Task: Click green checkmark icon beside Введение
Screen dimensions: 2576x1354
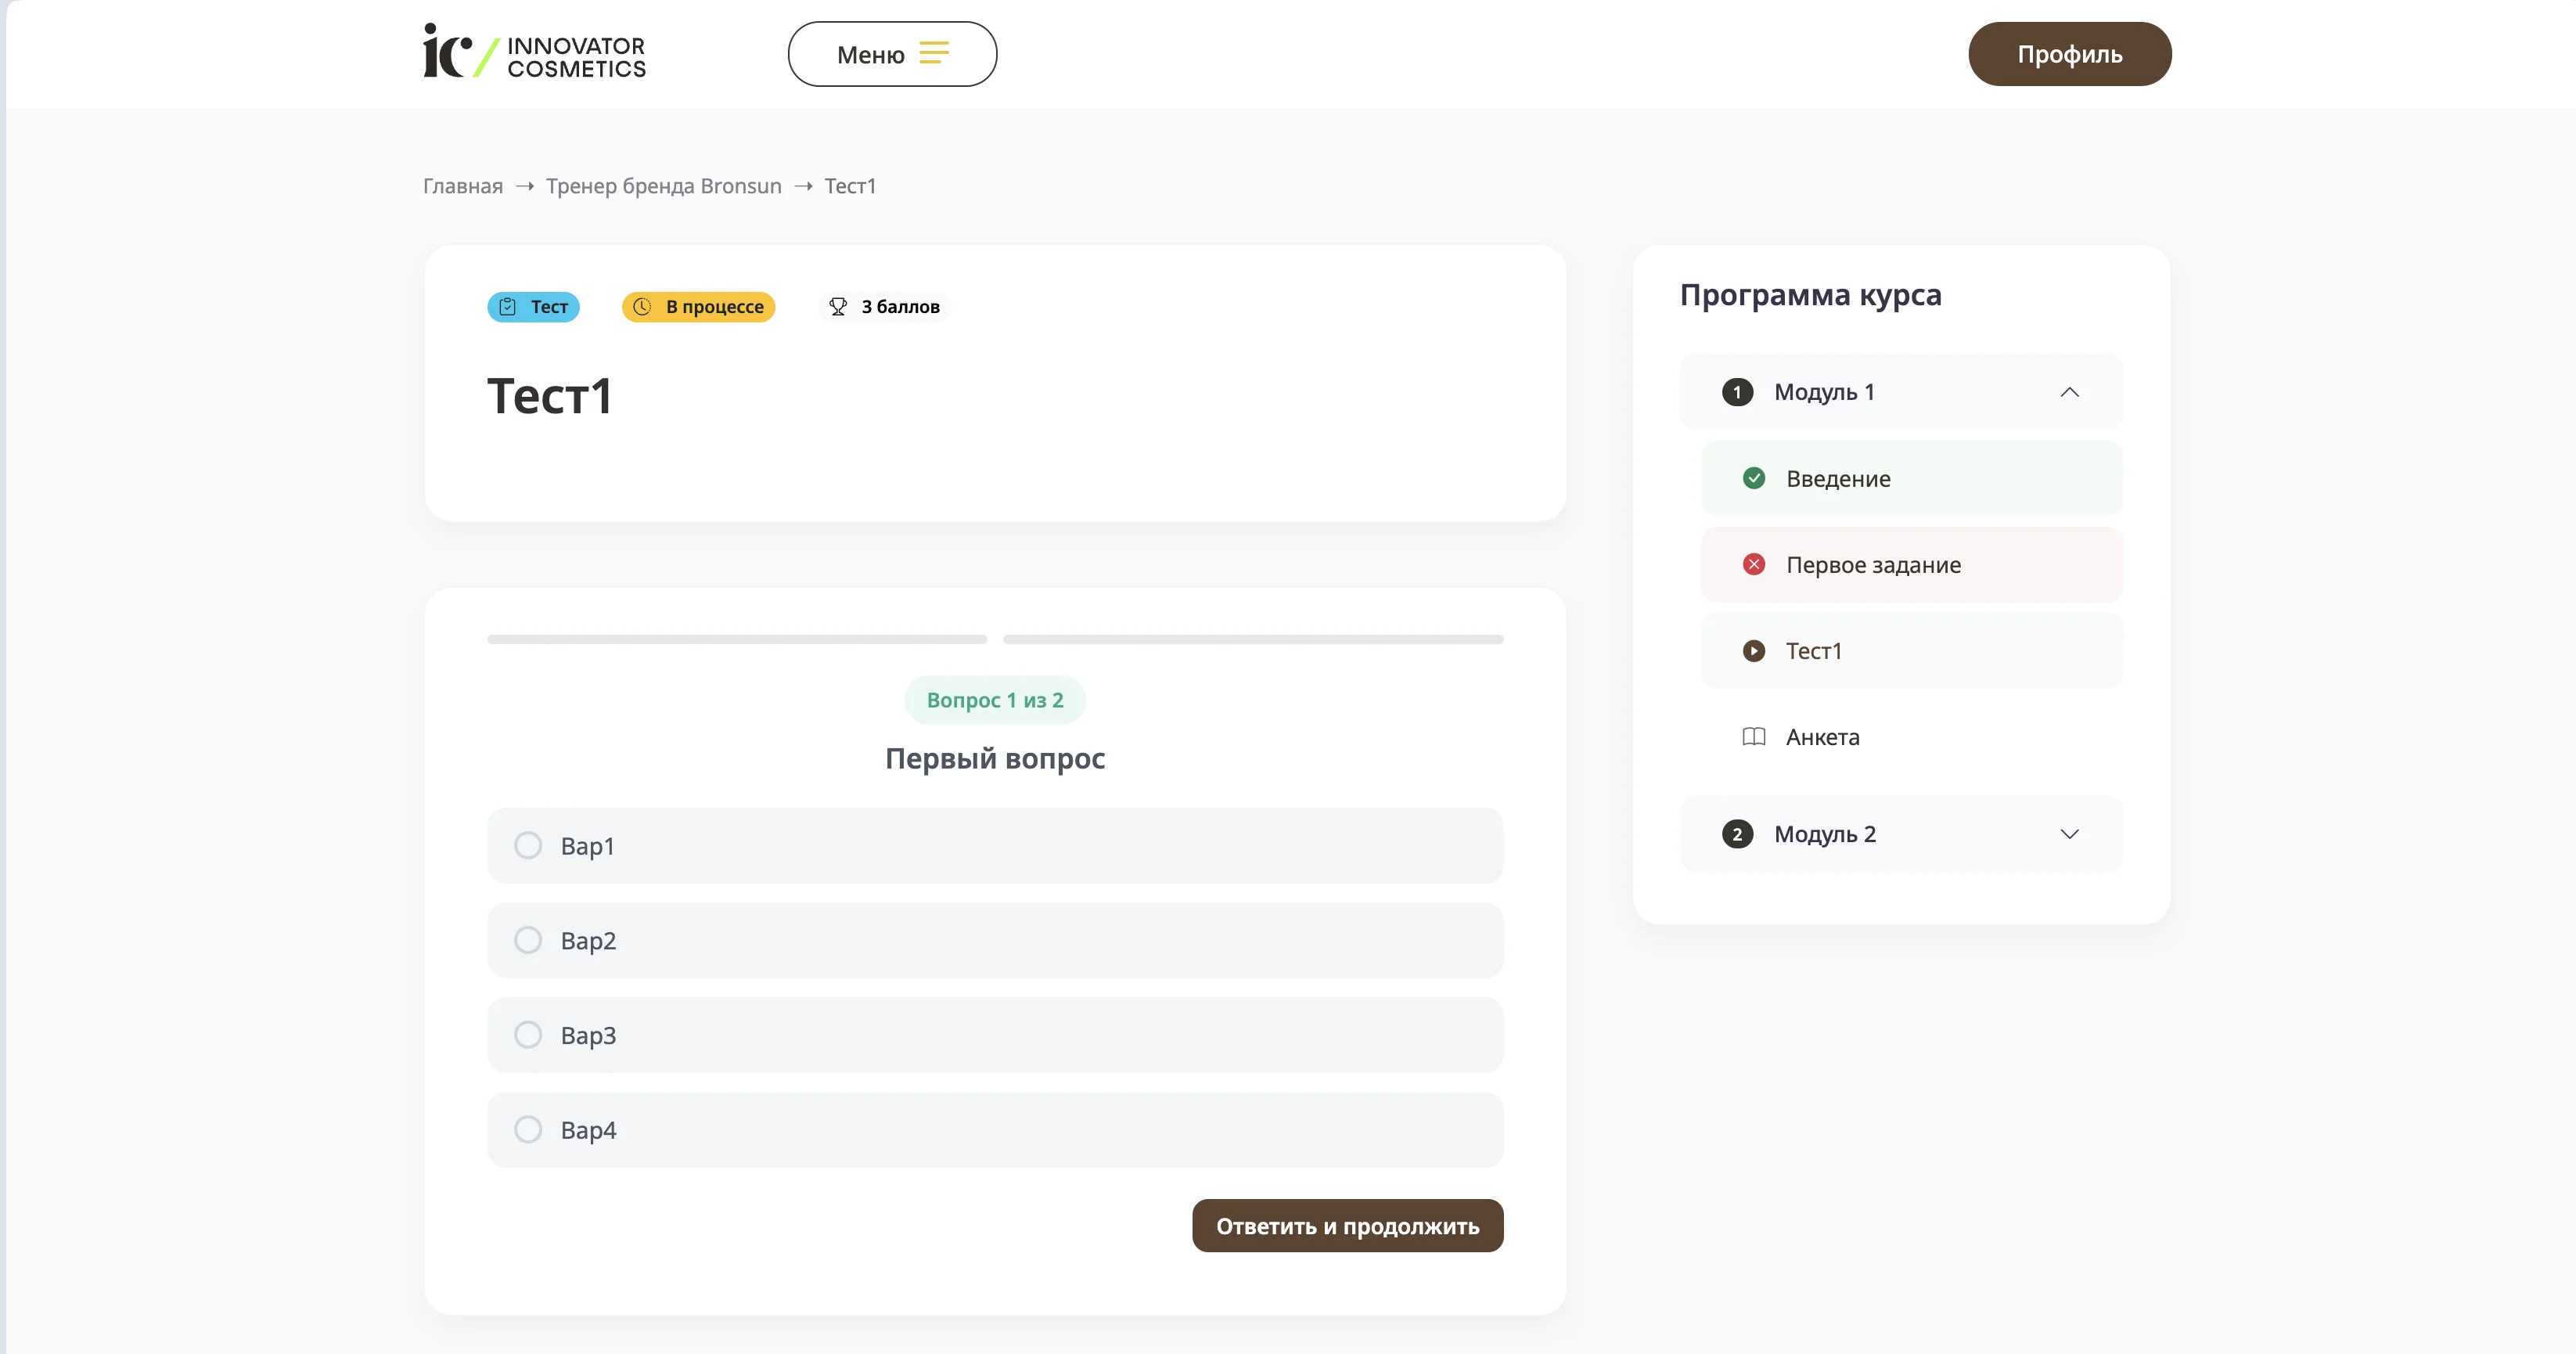Action: tap(1754, 478)
